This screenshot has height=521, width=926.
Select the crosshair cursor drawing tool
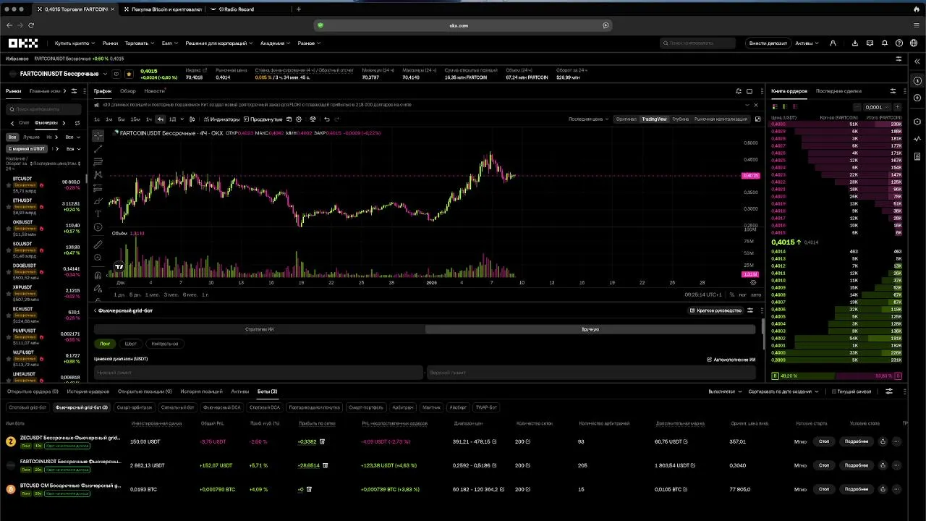[x=98, y=135]
